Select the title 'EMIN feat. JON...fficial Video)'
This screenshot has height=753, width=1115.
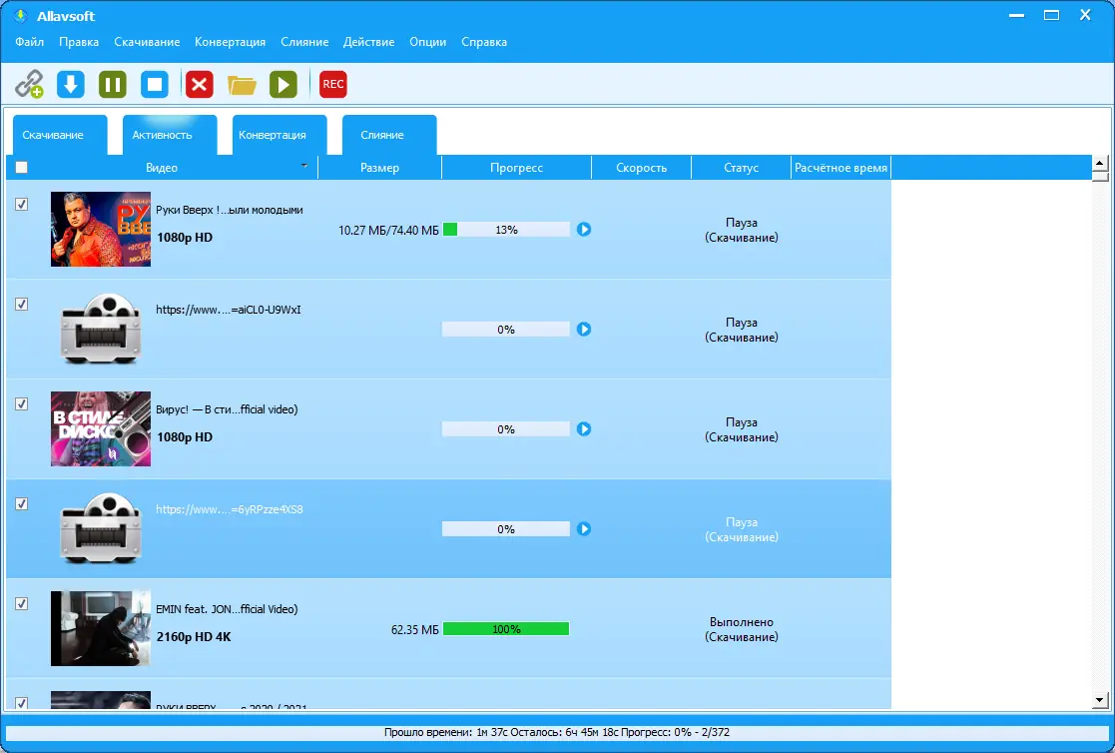[227, 609]
